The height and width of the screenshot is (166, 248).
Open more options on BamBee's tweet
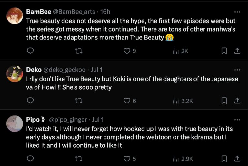pos(237,12)
